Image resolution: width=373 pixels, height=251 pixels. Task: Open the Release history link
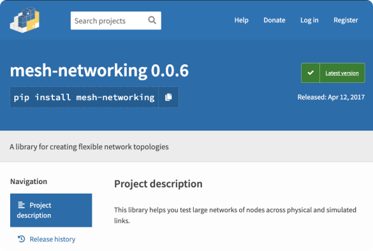coord(52,239)
